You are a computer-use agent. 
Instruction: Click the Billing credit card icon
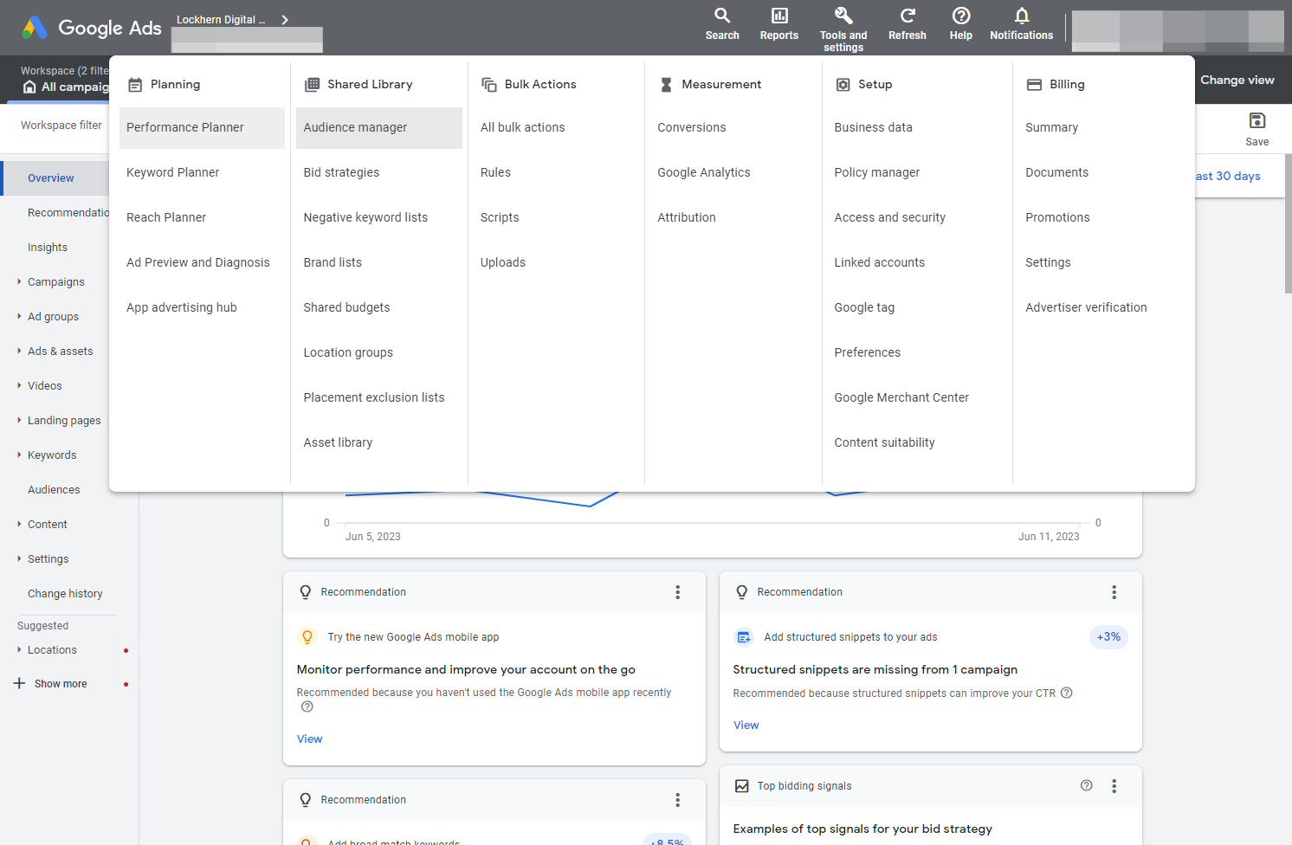click(1034, 85)
